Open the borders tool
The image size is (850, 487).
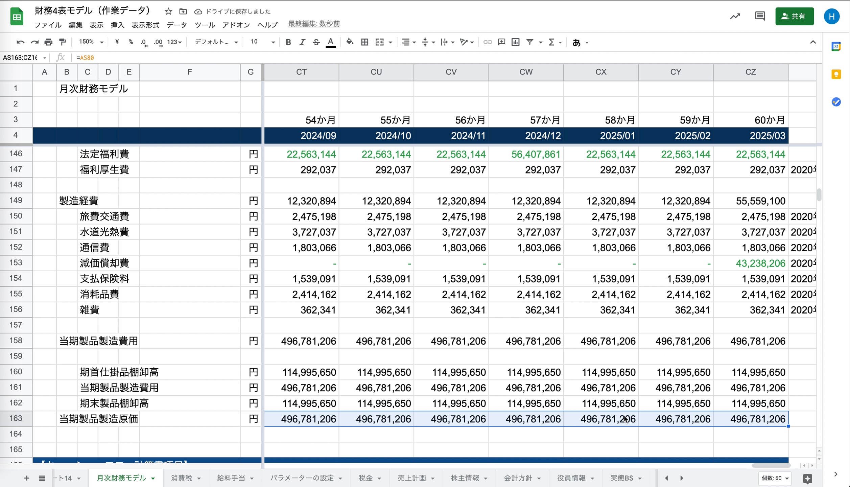tap(364, 42)
